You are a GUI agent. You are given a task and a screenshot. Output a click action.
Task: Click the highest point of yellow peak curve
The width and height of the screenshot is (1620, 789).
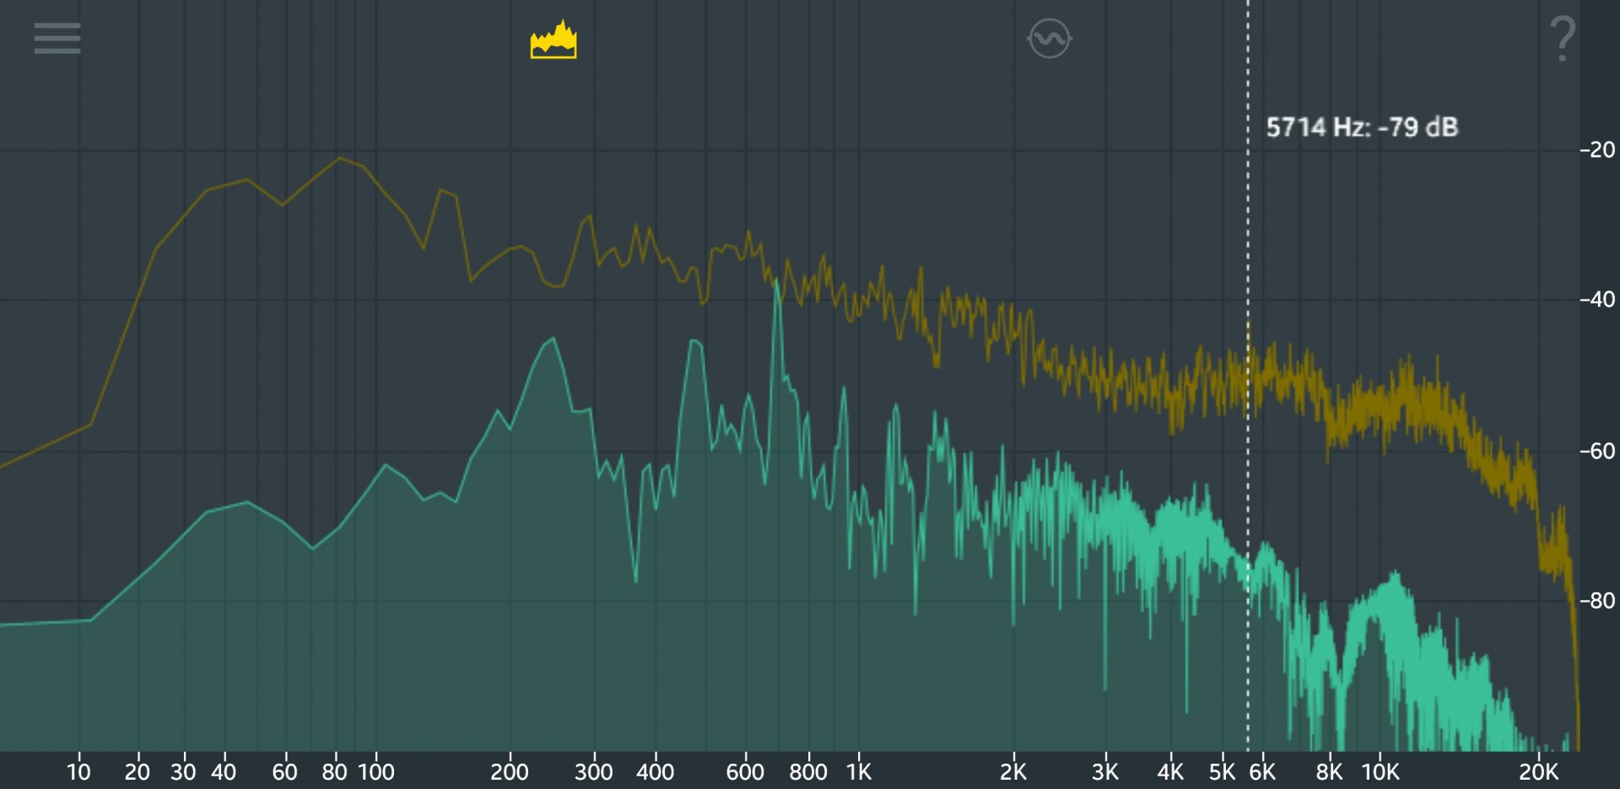tap(339, 158)
